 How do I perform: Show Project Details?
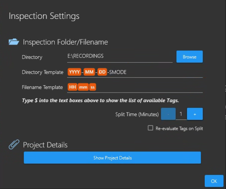point(112,158)
